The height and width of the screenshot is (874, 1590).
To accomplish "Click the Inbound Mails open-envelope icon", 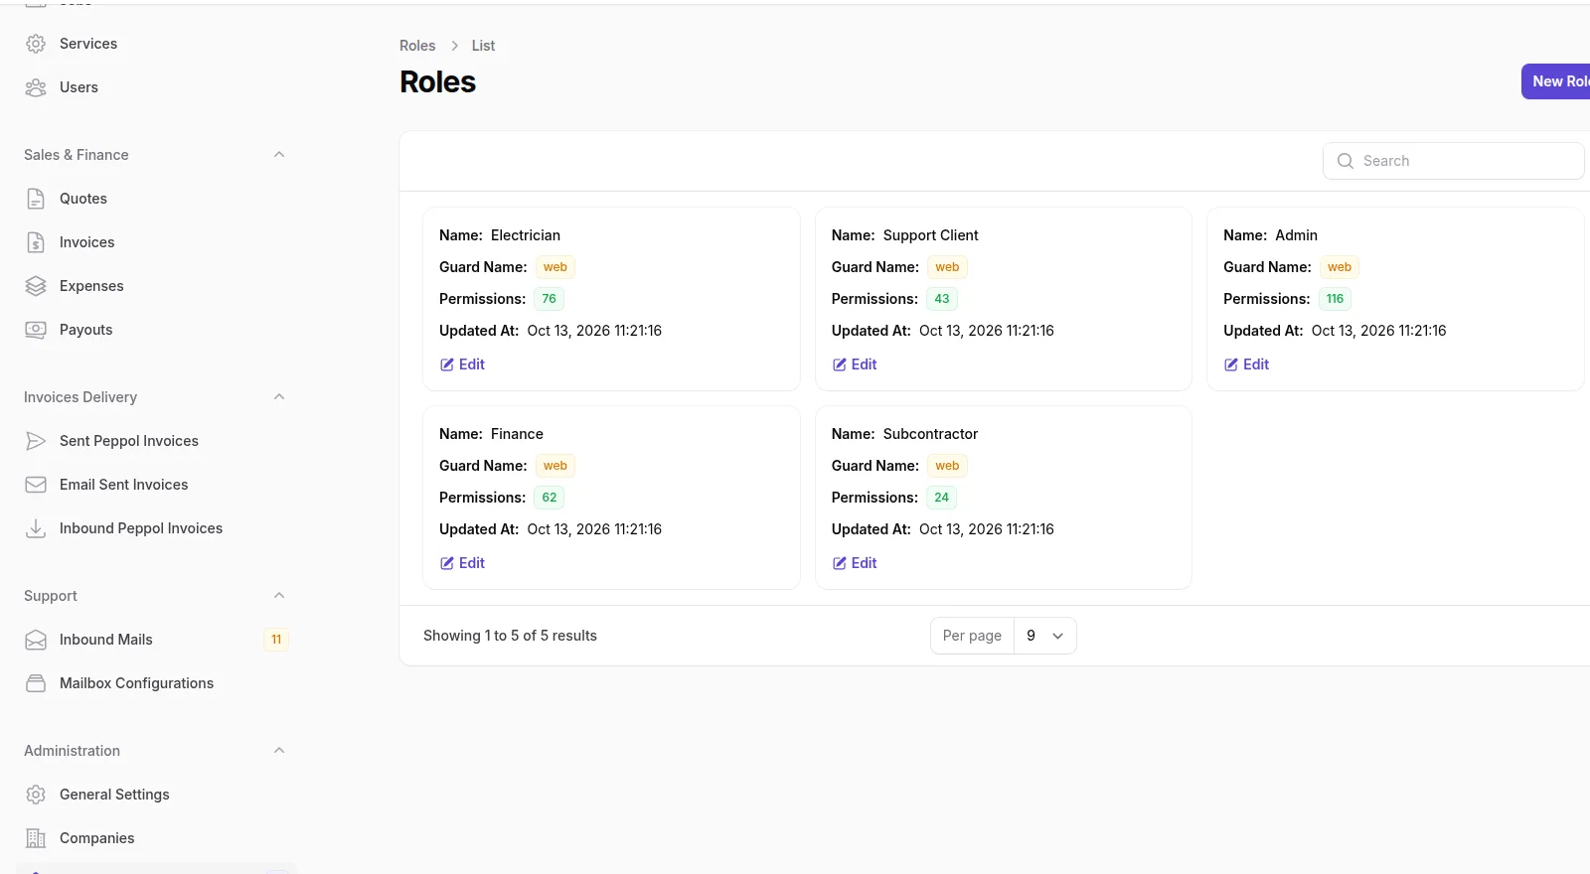I will (x=36, y=640).
